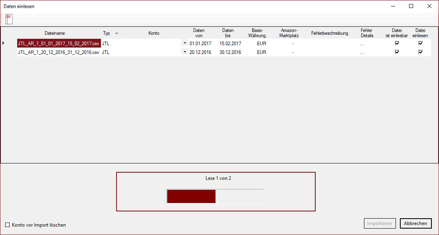This screenshot has height=235, width=439.
Task: Open Konto dropdown for the second file
Action: click(184, 52)
